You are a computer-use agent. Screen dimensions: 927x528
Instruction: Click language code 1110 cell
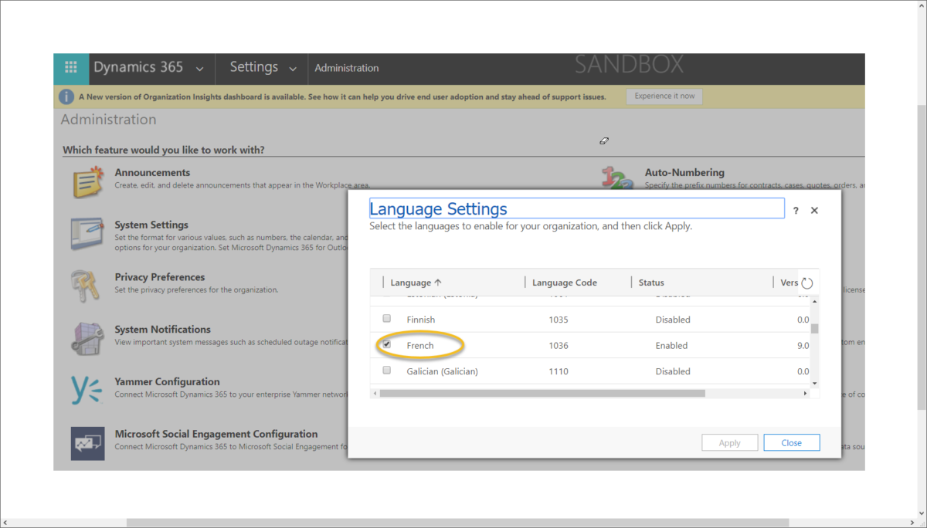[x=559, y=371]
